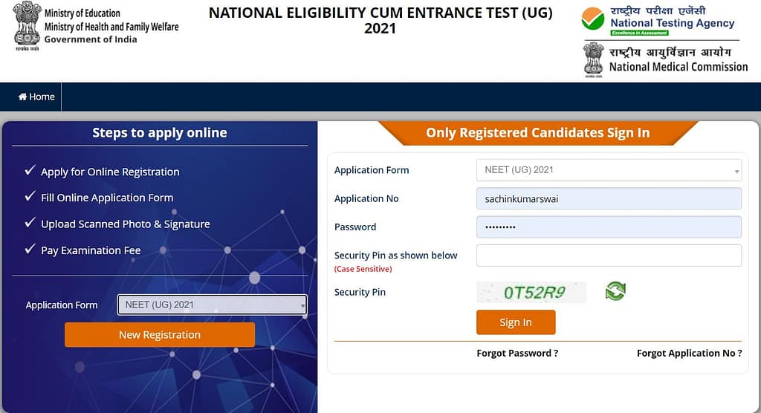This screenshot has width=761, height=413.
Task: Click the National Medical Commission emblem
Action: tap(593, 59)
